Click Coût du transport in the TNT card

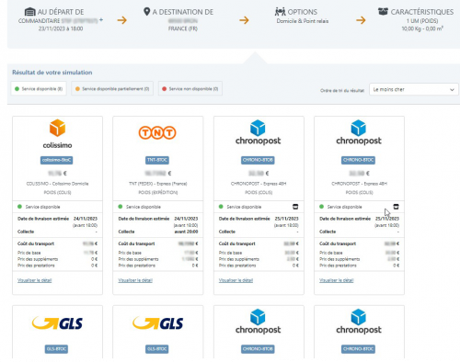[x=136, y=243]
